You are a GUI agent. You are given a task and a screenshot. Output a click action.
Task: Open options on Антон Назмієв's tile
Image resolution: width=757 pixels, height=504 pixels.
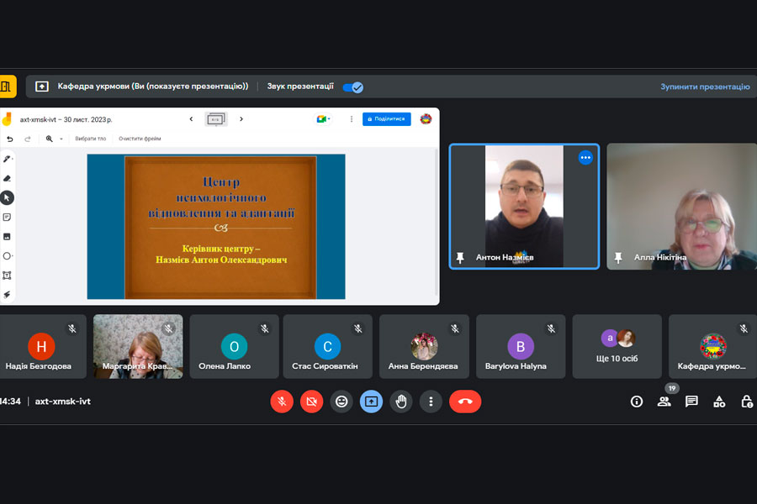585,157
